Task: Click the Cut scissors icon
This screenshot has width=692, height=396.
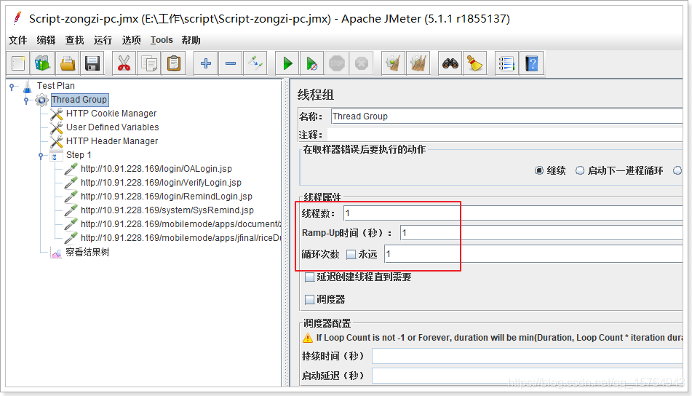Action: pyautogui.click(x=124, y=63)
